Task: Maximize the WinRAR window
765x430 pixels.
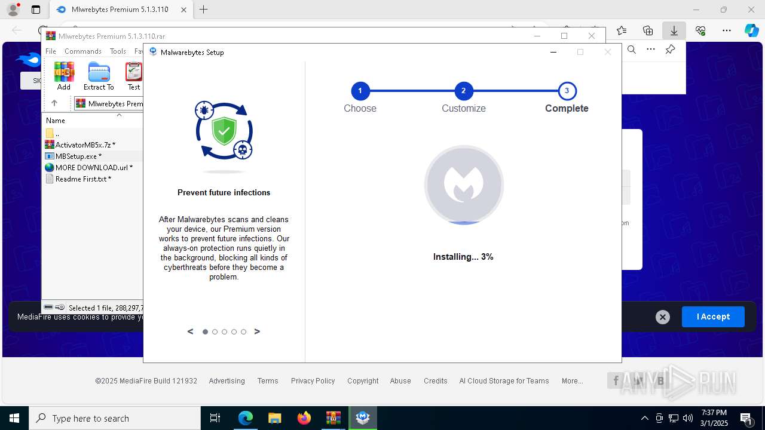Action: click(564, 36)
